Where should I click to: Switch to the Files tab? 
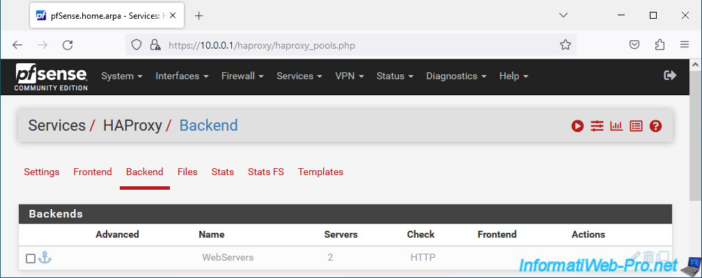(187, 172)
